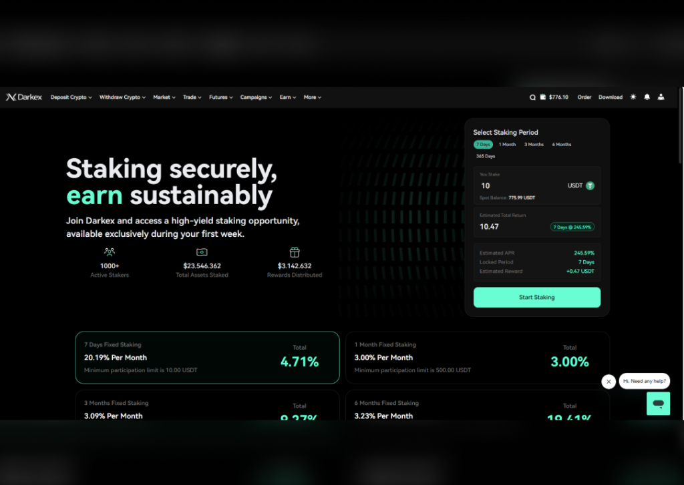Viewport: 684px width, 485px height.
Task: Choose the 6 Months staking period
Action: click(x=561, y=144)
